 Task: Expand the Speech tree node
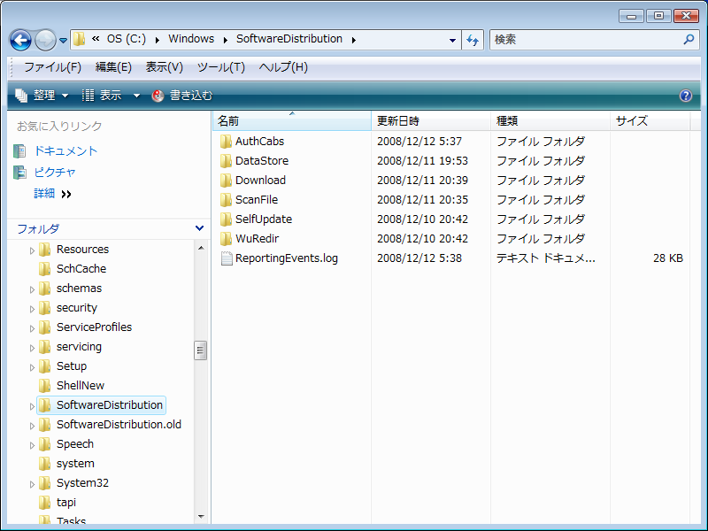32,445
